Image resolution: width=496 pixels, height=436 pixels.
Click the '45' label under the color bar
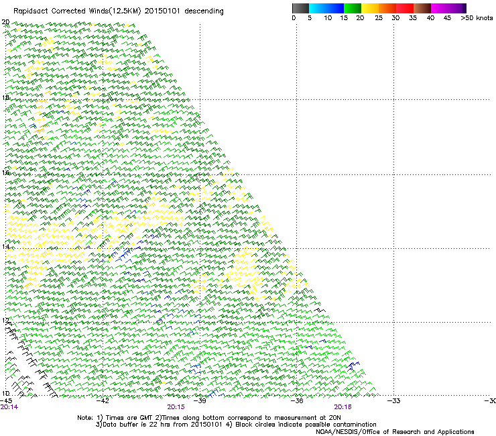pos(447,18)
